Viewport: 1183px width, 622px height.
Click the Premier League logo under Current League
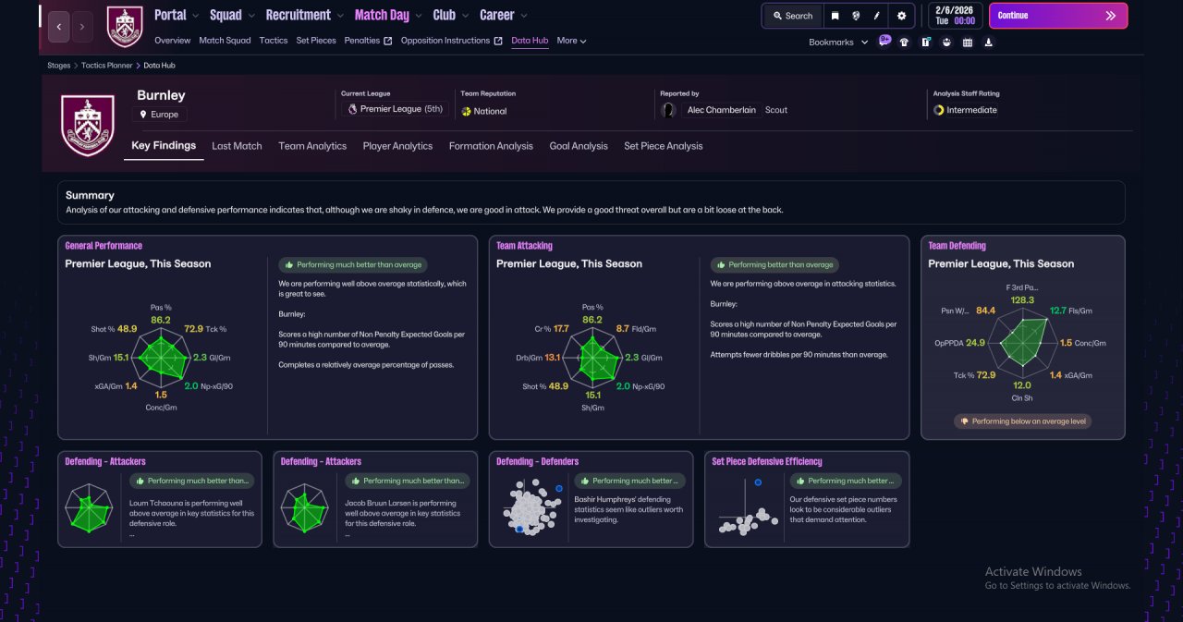click(x=352, y=109)
